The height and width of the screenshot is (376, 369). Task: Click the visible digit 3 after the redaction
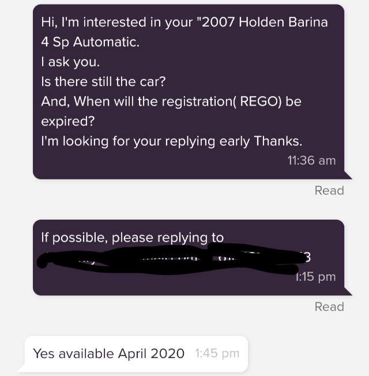coord(308,257)
